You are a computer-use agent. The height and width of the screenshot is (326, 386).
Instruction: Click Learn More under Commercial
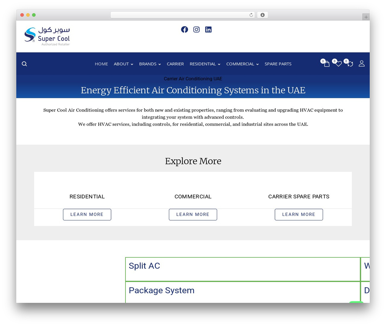click(x=193, y=214)
